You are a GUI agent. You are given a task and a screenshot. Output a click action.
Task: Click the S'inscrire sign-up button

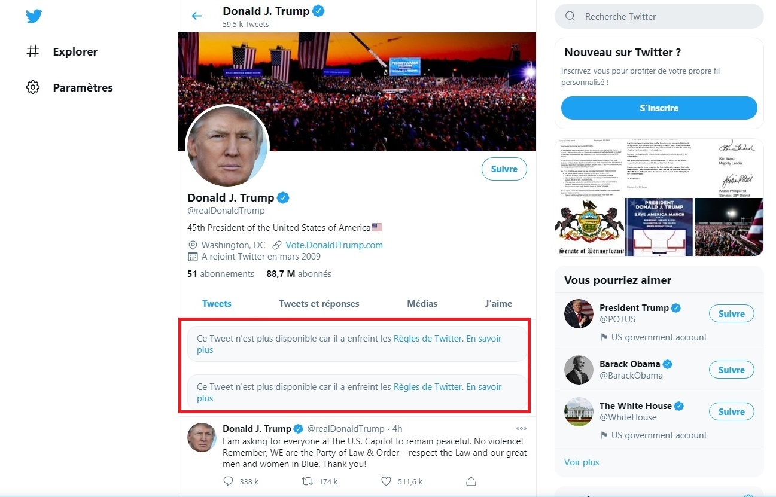659,108
